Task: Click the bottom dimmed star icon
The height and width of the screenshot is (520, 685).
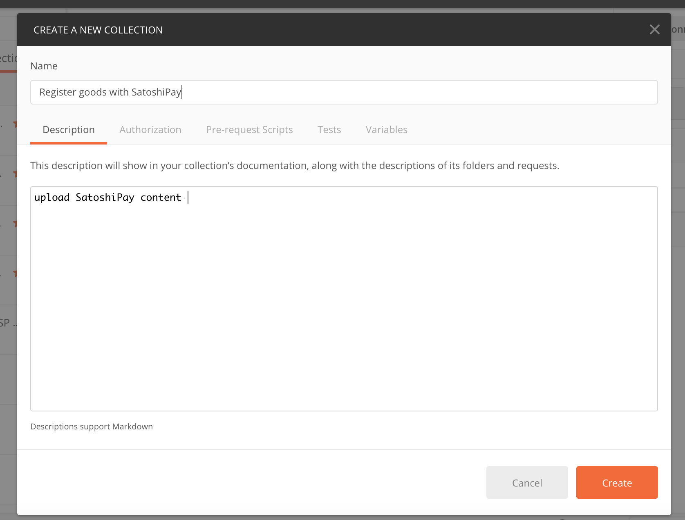Action: coord(15,273)
